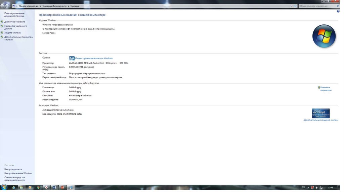
Task: Open Защита системы link
Action: coord(13,33)
